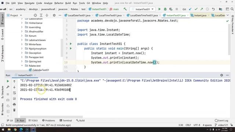This screenshot has width=235, height=132.
Task: Commit changes with Git checkmark icon
Action: 196,9
